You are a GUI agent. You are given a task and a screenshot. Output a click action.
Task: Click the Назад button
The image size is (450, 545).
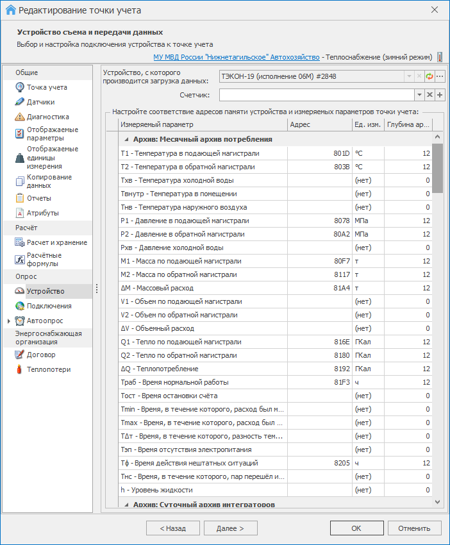[x=172, y=528]
